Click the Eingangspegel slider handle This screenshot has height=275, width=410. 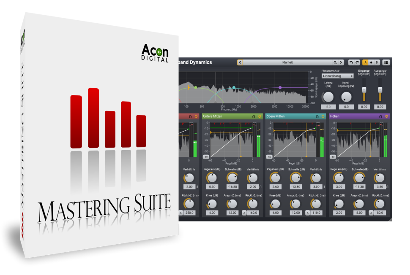(x=364, y=90)
